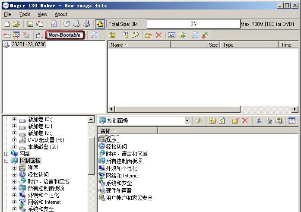Image resolution: width=301 pixels, height=212 pixels.
Task: Click the right scroll arrow of ISO list
Action: (x=295, y=109)
